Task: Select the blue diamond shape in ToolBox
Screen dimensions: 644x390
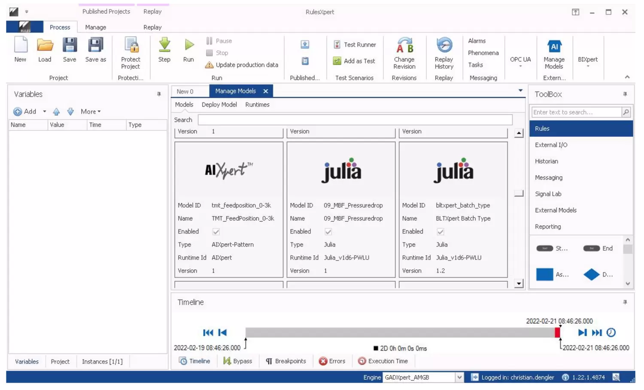Action: tap(591, 274)
